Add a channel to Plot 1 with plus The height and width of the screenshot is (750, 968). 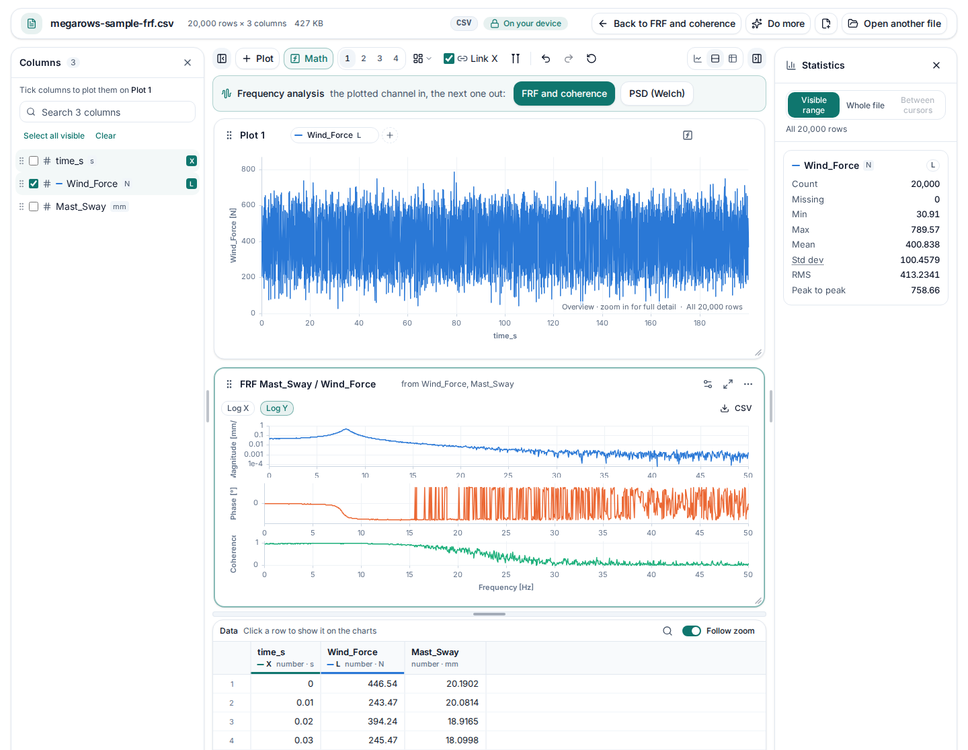(390, 135)
